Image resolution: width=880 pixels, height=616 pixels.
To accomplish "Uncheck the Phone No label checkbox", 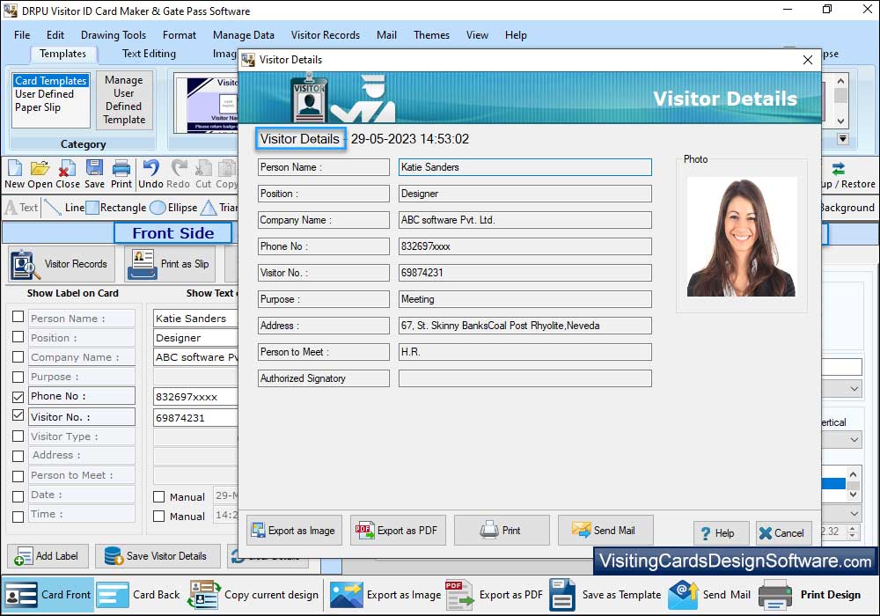I will click(x=18, y=397).
